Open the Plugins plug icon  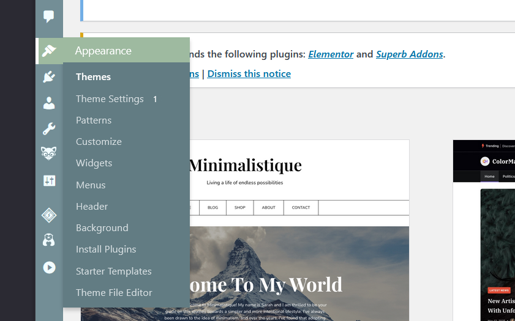click(x=49, y=76)
